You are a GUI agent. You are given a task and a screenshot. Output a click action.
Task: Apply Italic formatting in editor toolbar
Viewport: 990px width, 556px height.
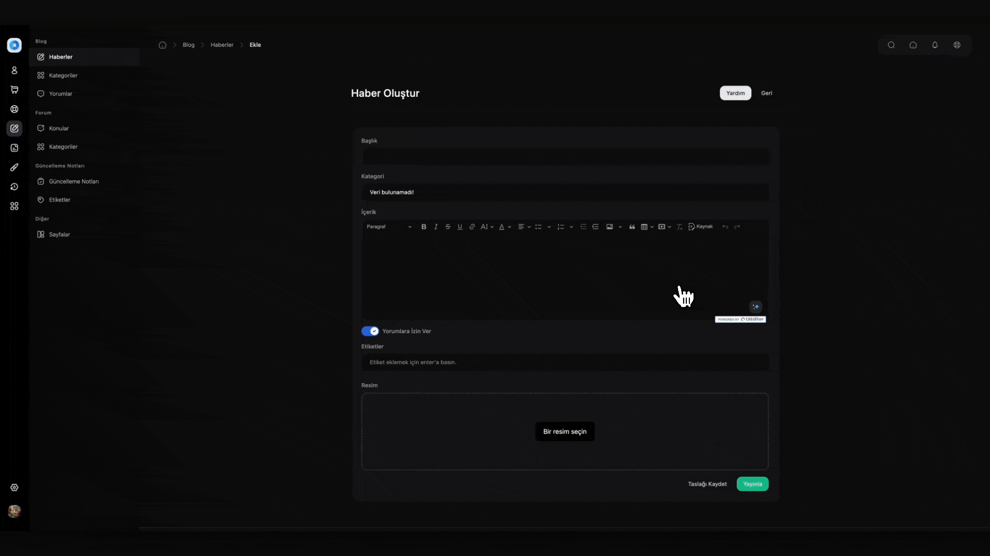click(436, 227)
